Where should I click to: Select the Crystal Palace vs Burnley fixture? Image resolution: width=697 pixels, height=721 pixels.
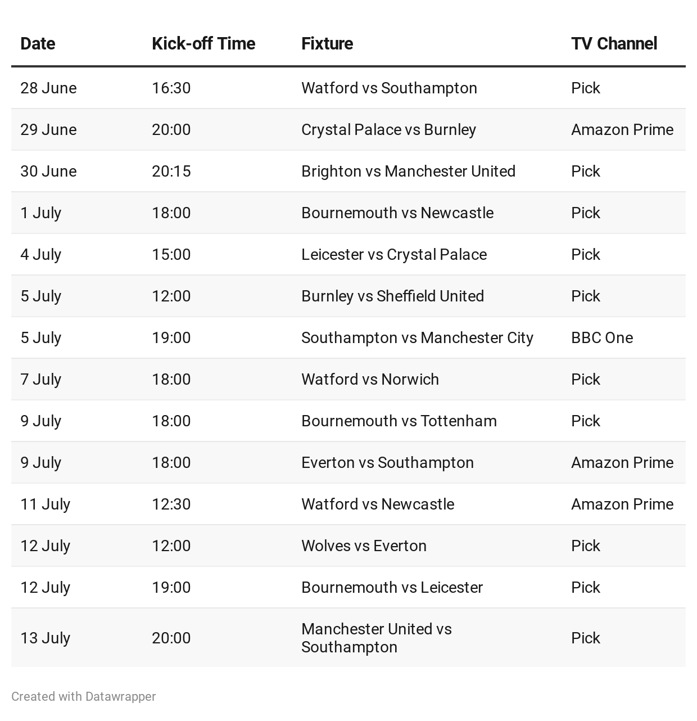[x=388, y=129]
